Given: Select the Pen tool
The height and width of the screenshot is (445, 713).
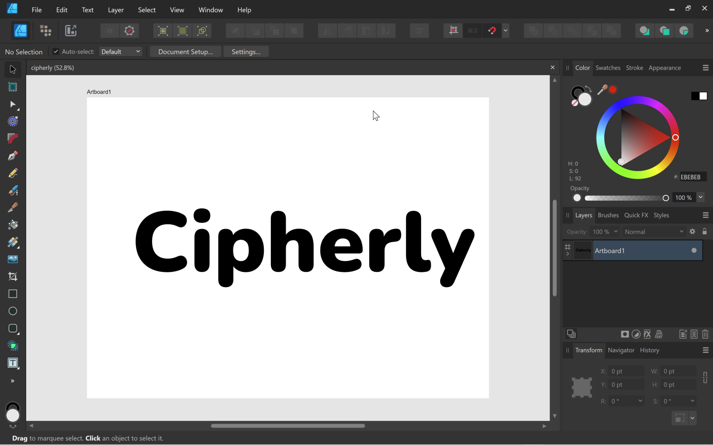Looking at the screenshot, I should pos(12,155).
